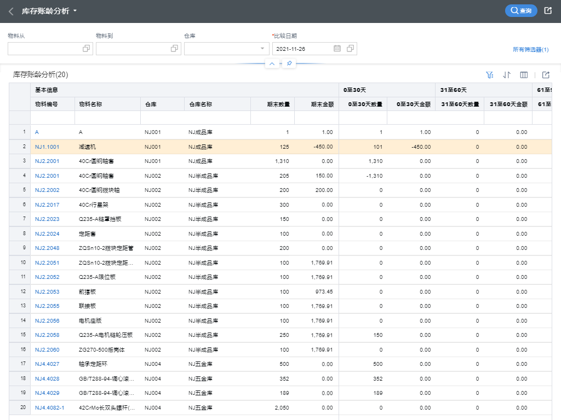Collapse the filter panel with up chevron
This screenshot has height=420, width=561.
pos(272,63)
